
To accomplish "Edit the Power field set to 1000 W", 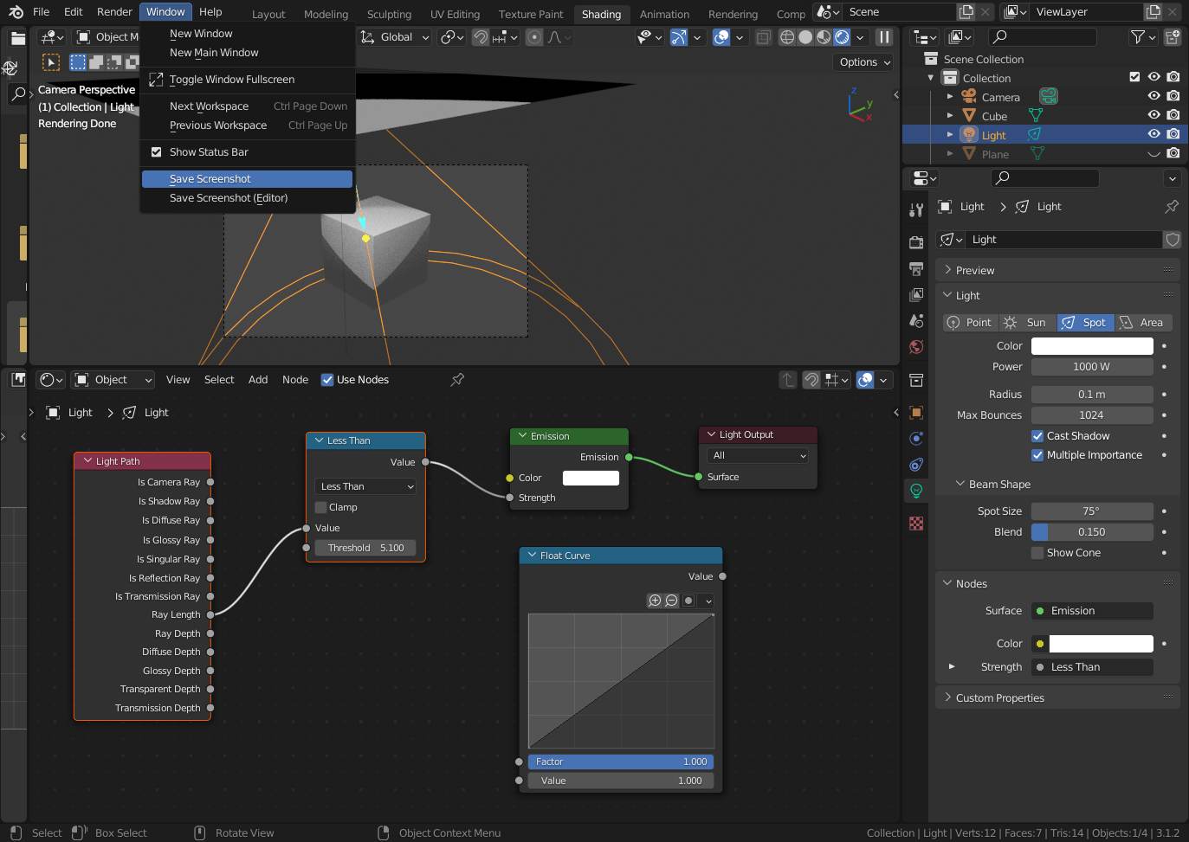I will coord(1092,366).
